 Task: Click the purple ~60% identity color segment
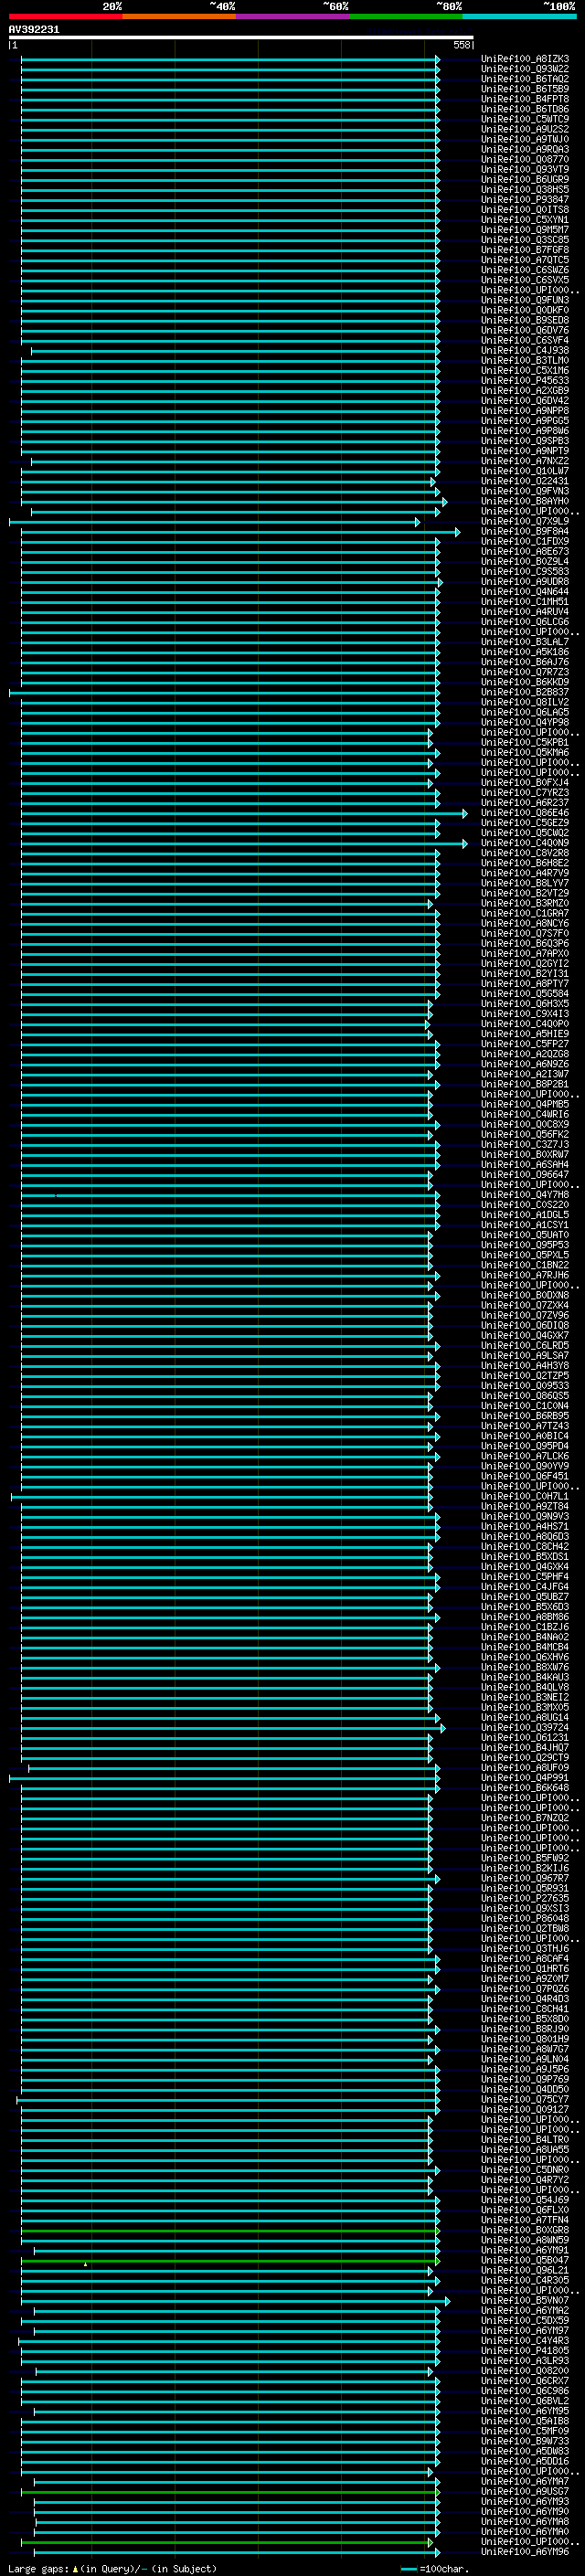pyautogui.click(x=293, y=16)
